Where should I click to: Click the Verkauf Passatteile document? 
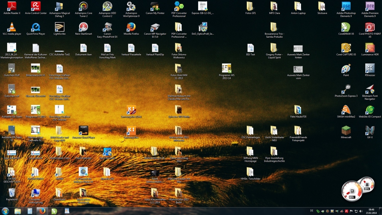tap(131, 47)
